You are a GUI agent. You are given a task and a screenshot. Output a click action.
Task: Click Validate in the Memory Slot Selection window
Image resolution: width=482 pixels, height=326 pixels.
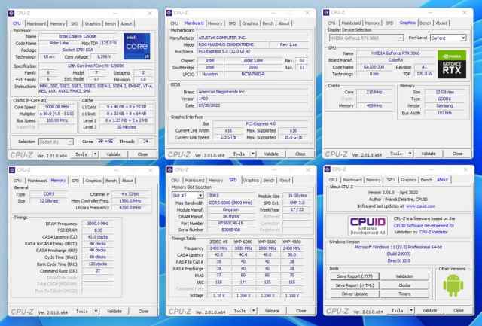point(272,311)
